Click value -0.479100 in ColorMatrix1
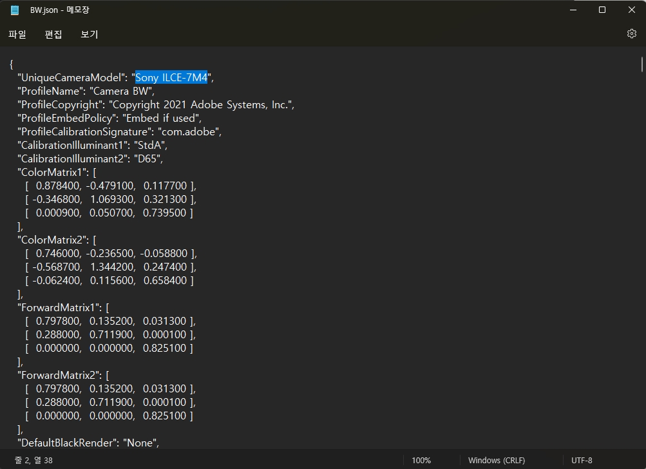646x469 pixels. coord(109,186)
